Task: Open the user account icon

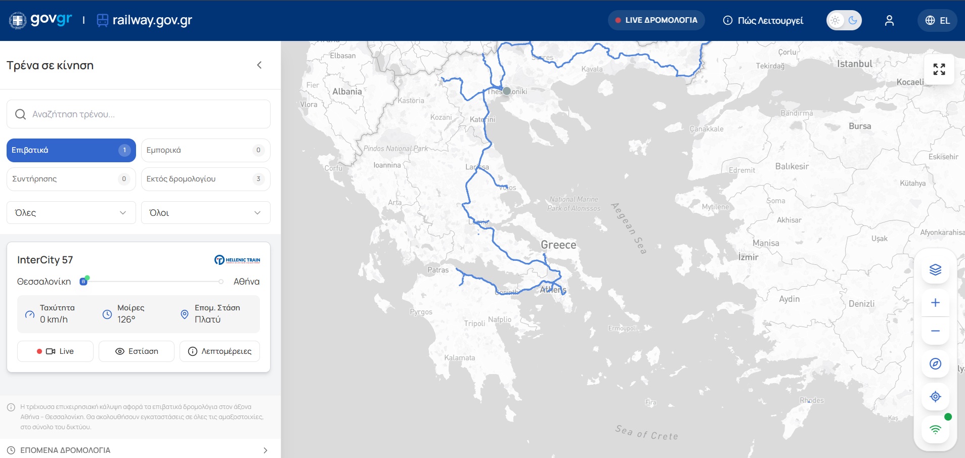Action: tap(889, 20)
